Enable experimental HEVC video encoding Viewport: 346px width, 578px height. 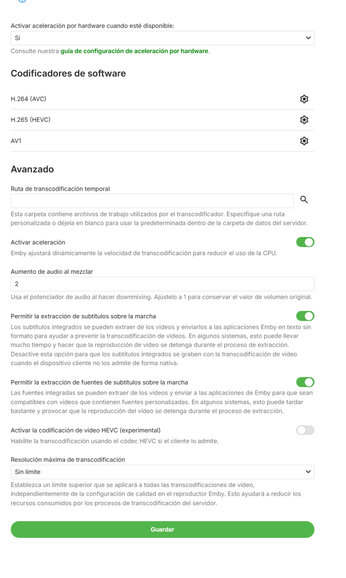coord(305,430)
